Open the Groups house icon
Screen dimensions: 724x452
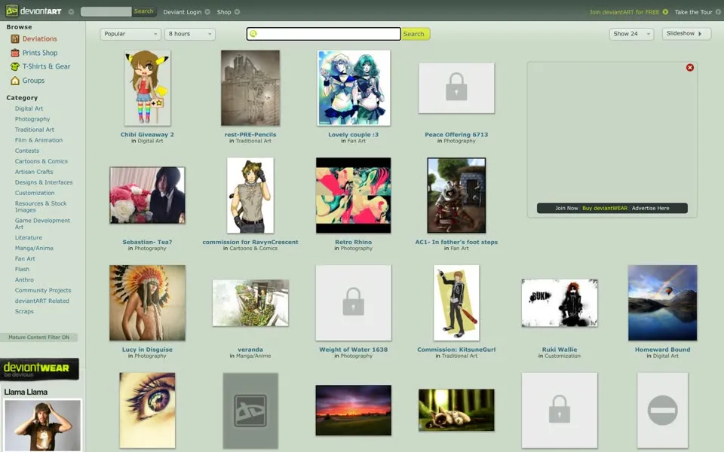[15, 81]
